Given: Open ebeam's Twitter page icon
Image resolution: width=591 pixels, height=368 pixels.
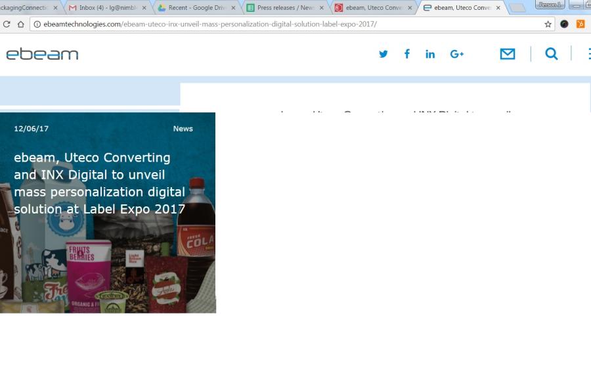Looking at the screenshot, I should click(383, 54).
